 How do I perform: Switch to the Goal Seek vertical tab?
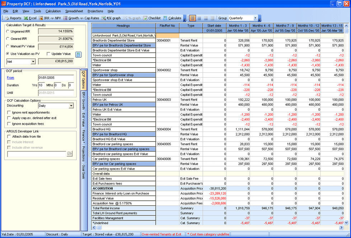[x=84, y=172]
